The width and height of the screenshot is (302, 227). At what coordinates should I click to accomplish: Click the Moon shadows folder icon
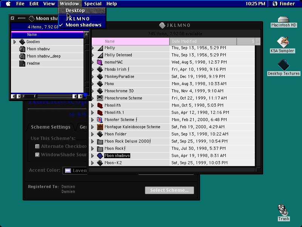point(100,155)
